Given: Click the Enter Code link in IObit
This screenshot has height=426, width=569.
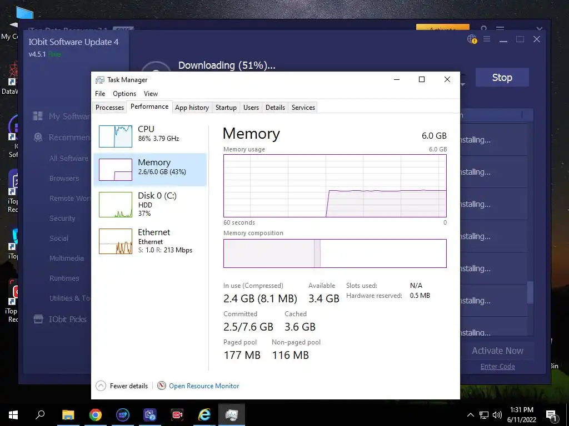Looking at the screenshot, I should click(x=497, y=367).
